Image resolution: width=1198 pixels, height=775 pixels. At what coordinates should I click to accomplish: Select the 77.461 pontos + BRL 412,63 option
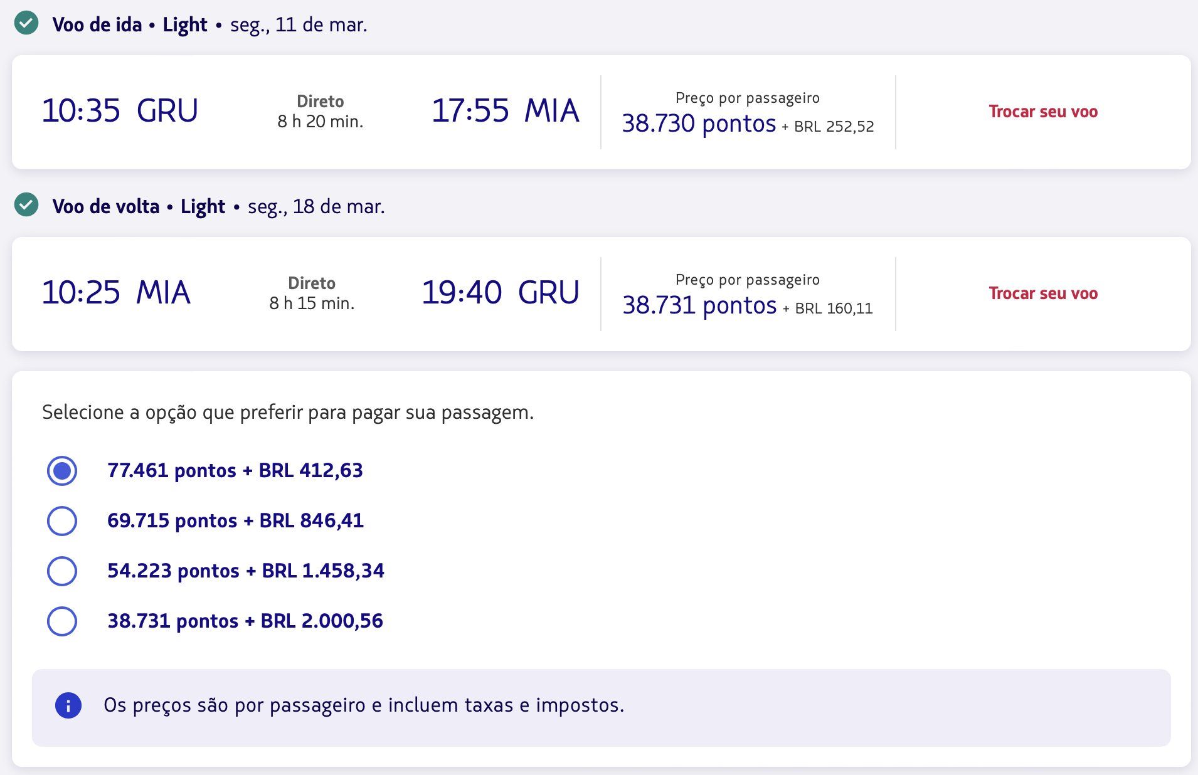click(62, 470)
